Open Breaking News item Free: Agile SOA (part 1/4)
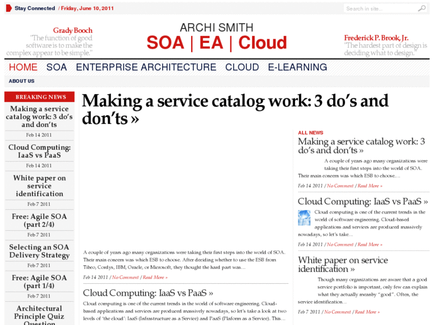Screen dimensions: 434x325 pos(39,282)
